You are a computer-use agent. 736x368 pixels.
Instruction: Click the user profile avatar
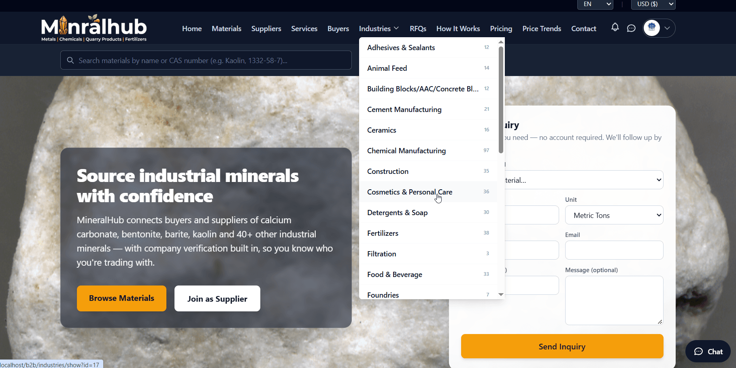tap(652, 28)
